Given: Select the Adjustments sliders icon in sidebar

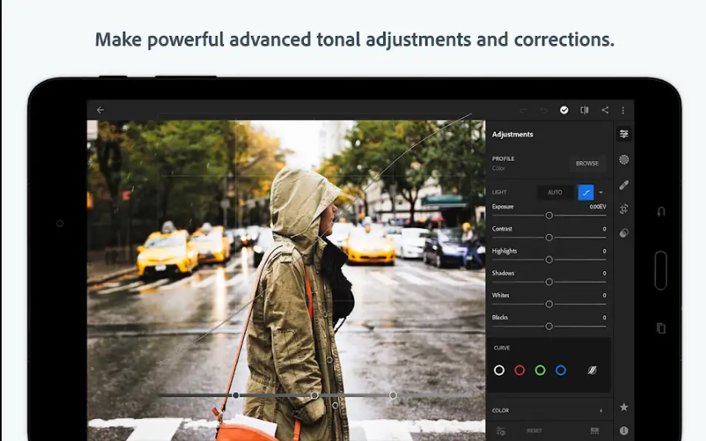Looking at the screenshot, I should tap(623, 134).
